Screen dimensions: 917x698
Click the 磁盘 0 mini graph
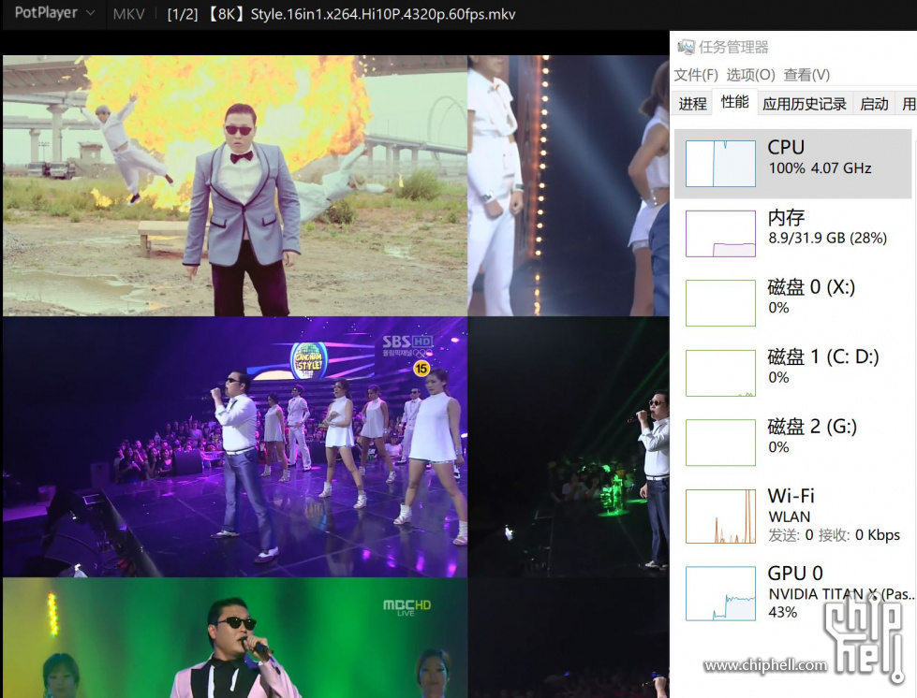point(720,303)
